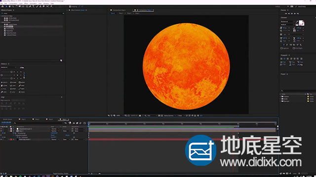Image resolution: width=316 pixels, height=177 pixels.
Task: Select the Eraser tool
Action: click(x=43, y=6)
